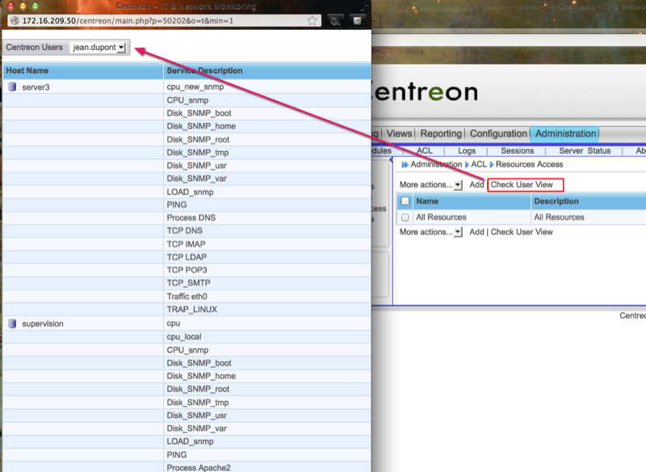This screenshot has width=646, height=472.
Task: Click the server3 host database icon
Action: point(12,86)
